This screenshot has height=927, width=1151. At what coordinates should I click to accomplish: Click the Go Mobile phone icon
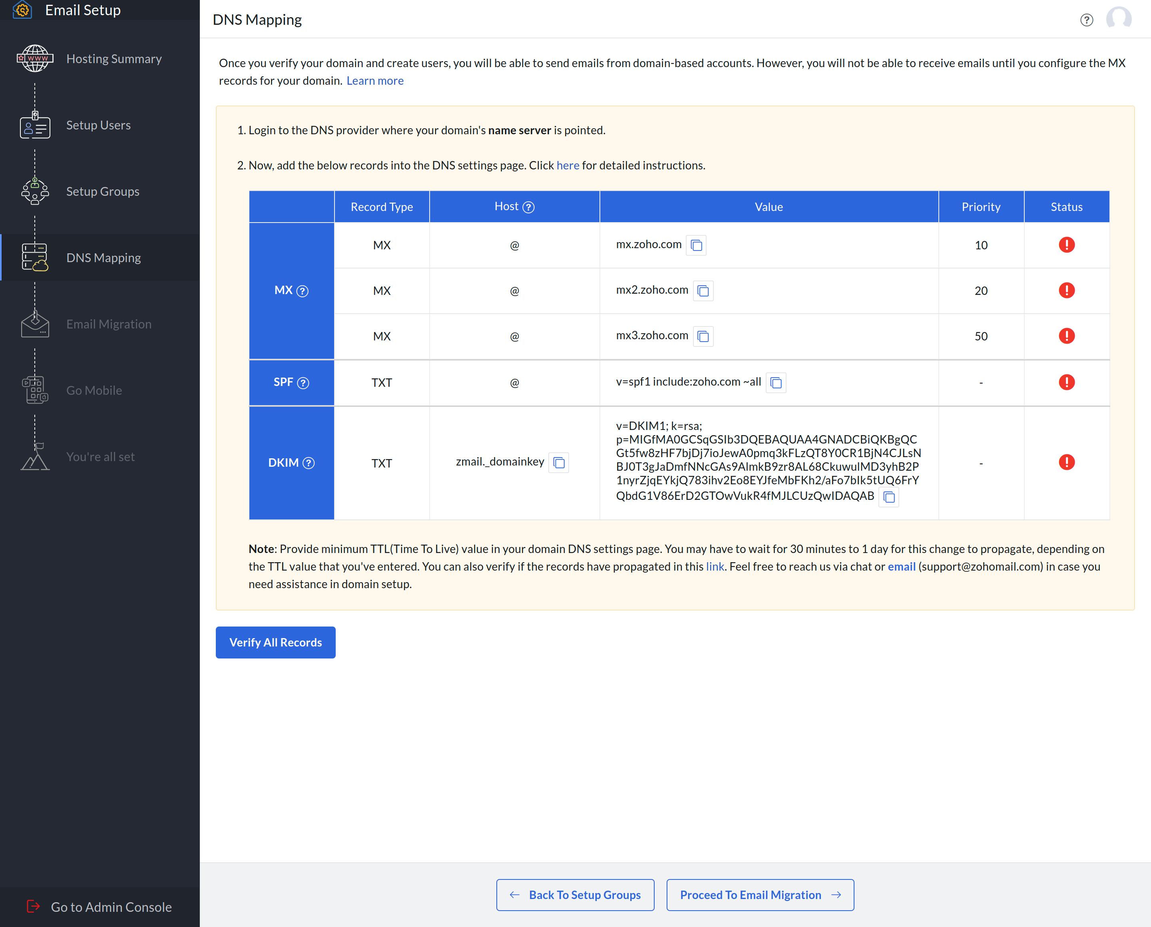(35, 390)
